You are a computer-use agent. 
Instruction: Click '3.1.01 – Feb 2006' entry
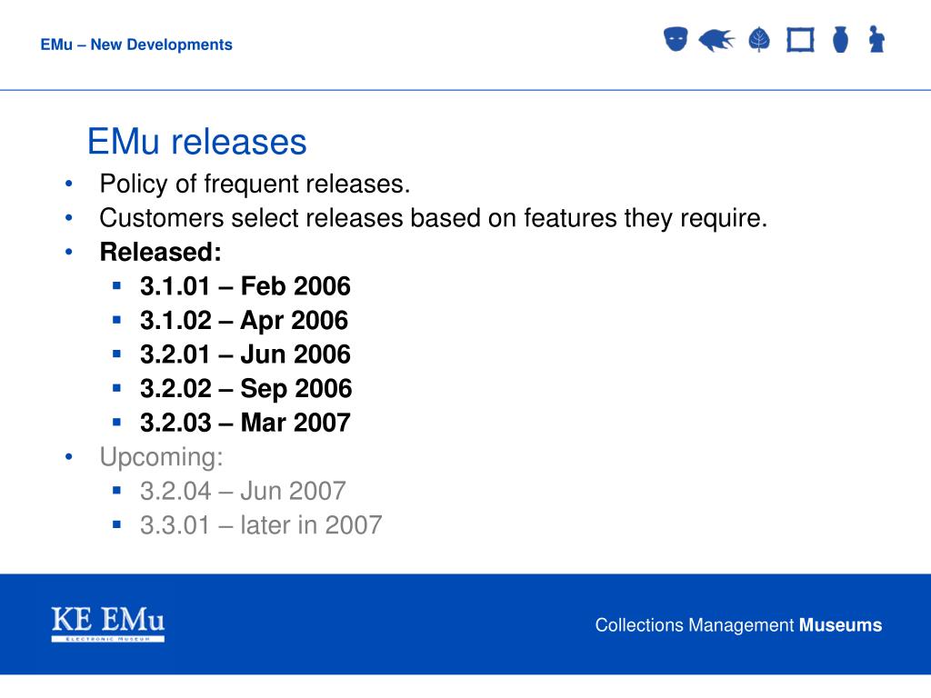pos(245,286)
